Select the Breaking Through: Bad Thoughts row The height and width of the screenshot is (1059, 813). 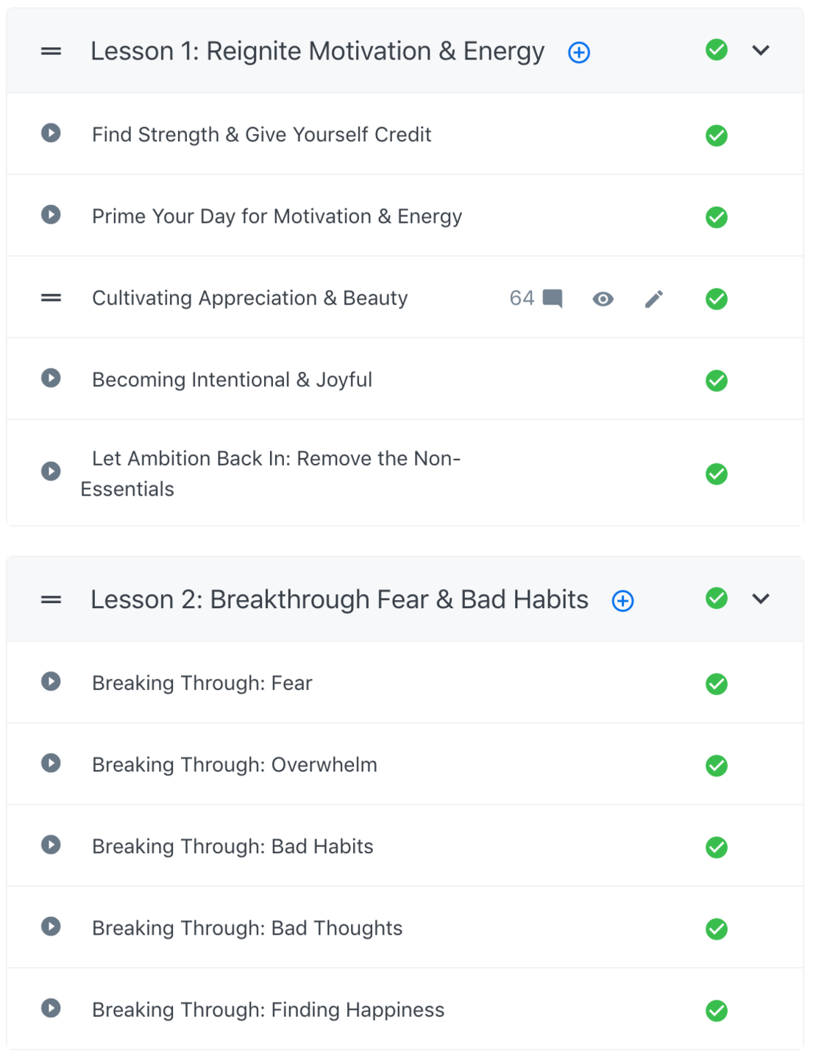pos(247,928)
